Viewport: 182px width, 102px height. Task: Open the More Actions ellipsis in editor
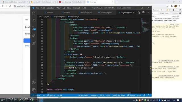click(148, 12)
